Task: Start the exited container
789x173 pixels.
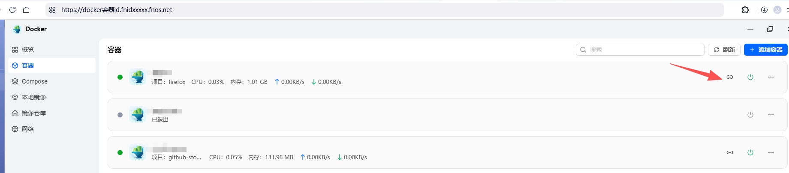Action: tap(750, 115)
